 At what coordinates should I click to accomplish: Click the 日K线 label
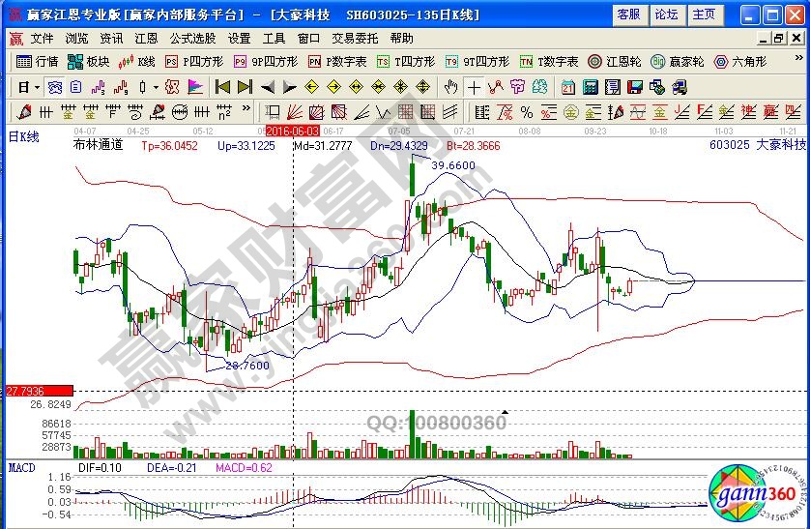[x=24, y=137]
